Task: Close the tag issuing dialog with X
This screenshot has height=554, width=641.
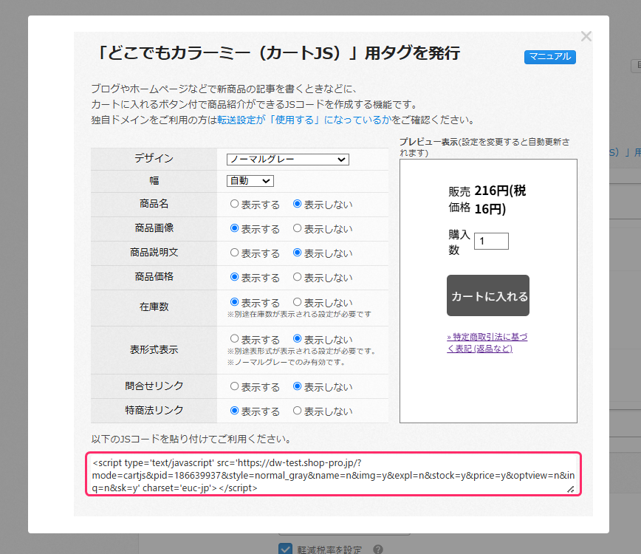Action: 586,36
